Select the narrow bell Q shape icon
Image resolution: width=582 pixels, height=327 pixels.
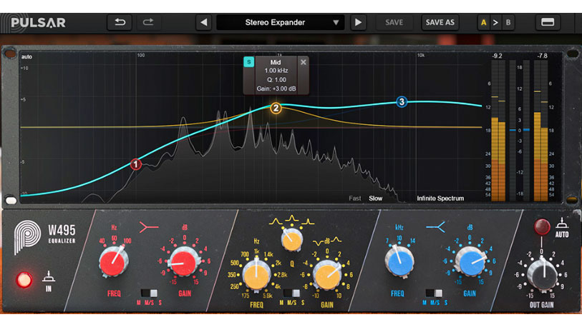pyautogui.click(x=308, y=222)
